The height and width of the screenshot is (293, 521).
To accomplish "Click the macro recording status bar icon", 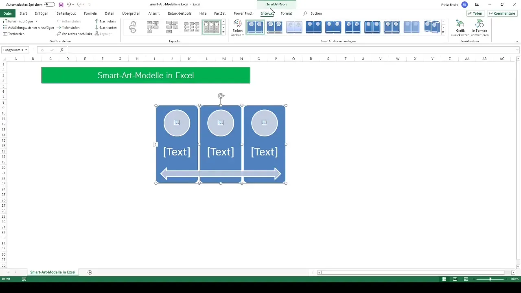I will point(24,279).
